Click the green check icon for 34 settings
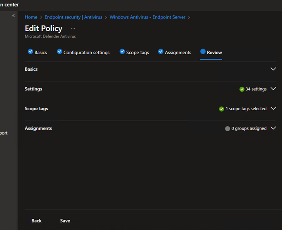 coord(242,89)
